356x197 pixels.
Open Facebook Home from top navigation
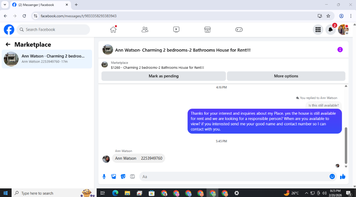(x=113, y=29)
